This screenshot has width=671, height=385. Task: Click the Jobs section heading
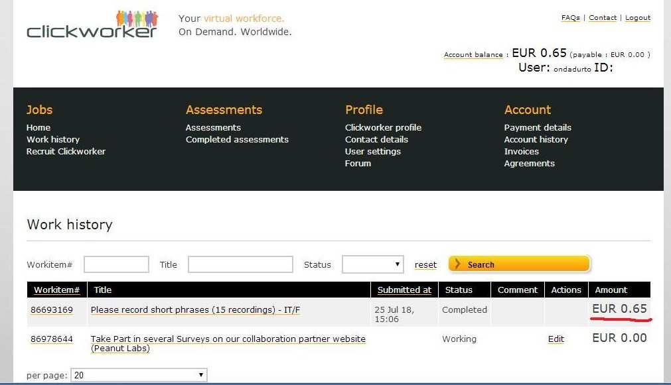click(x=39, y=110)
